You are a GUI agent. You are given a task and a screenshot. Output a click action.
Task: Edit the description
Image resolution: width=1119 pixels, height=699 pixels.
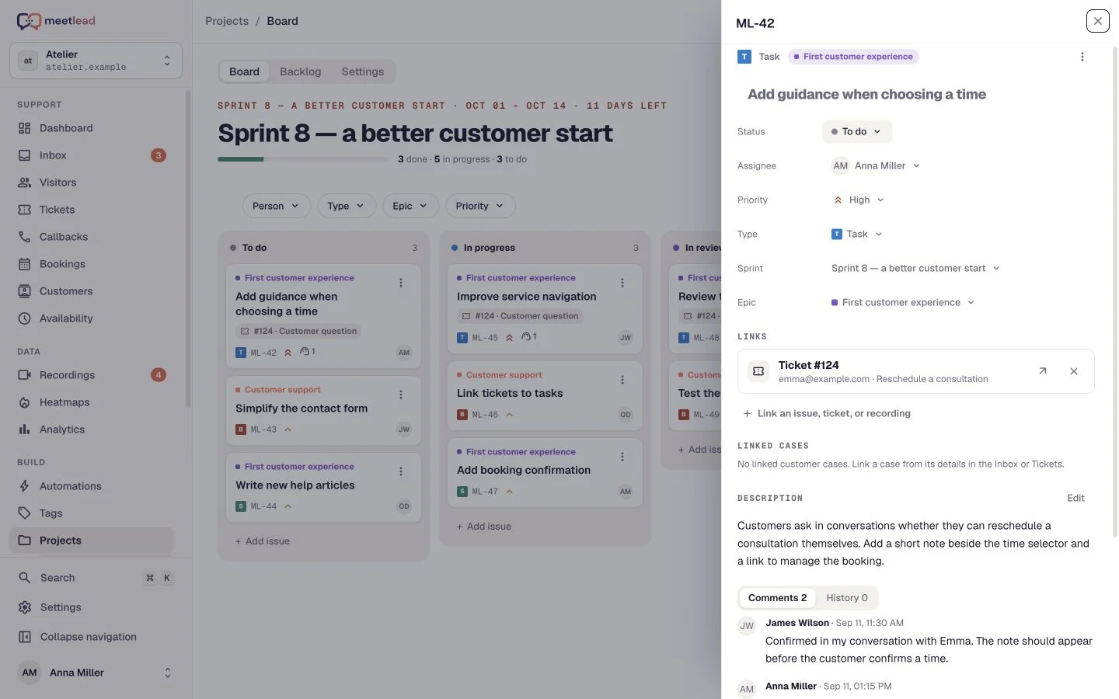[1075, 499]
